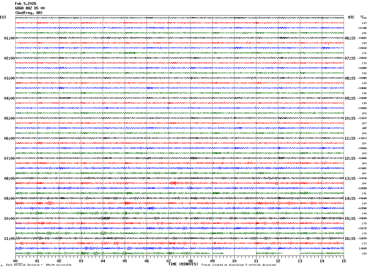Screen dimensions: 368x269
Task: Click the 12:15 UTC time label
Action: [x=350, y=158]
